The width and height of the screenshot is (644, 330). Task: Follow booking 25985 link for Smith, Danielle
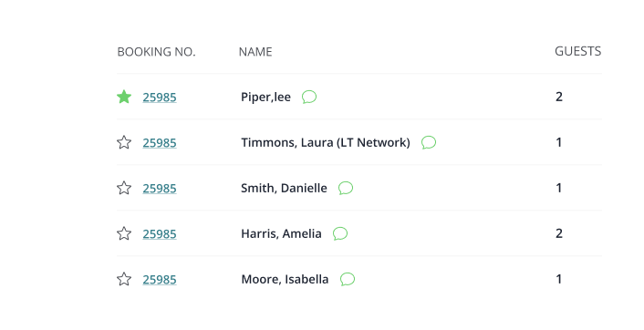[160, 189]
